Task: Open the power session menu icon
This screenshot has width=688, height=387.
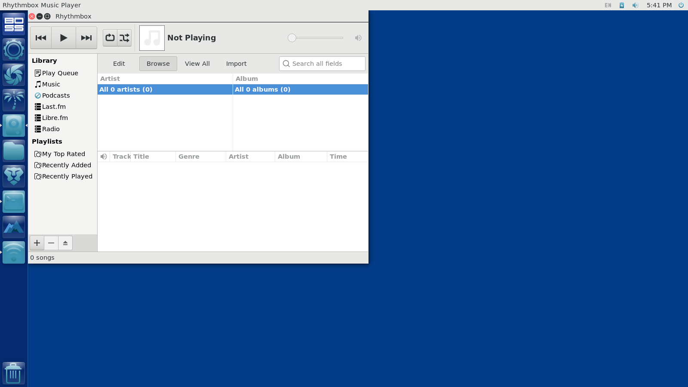Action: [681, 5]
